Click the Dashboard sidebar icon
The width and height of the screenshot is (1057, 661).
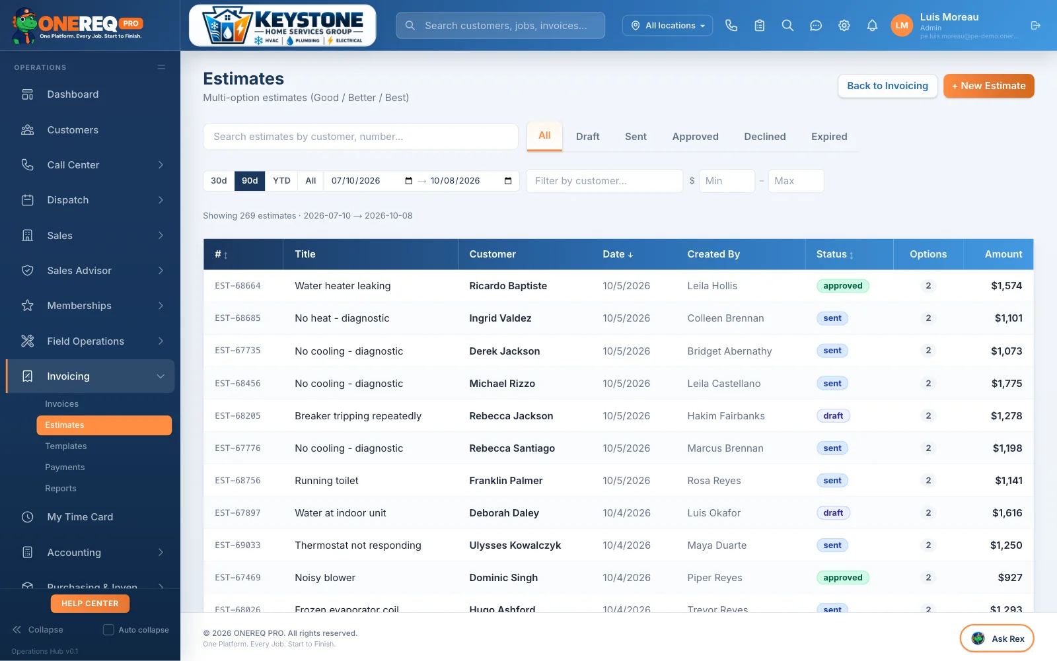pos(28,94)
